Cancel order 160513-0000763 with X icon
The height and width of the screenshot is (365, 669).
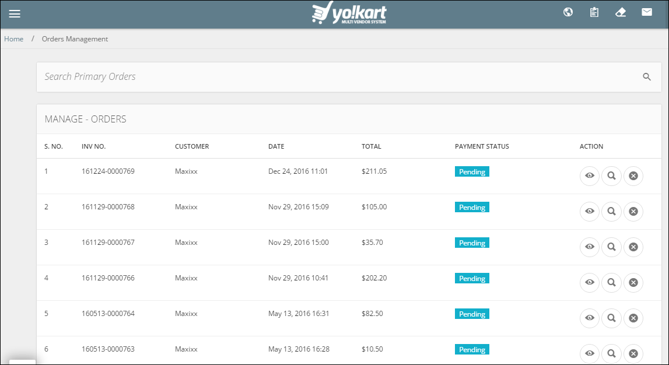[x=633, y=353]
